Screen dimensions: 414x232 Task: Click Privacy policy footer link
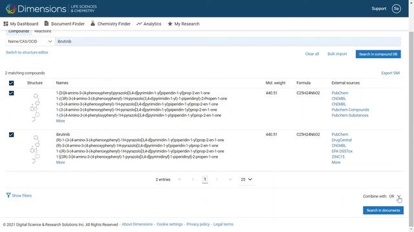(x=198, y=224)
